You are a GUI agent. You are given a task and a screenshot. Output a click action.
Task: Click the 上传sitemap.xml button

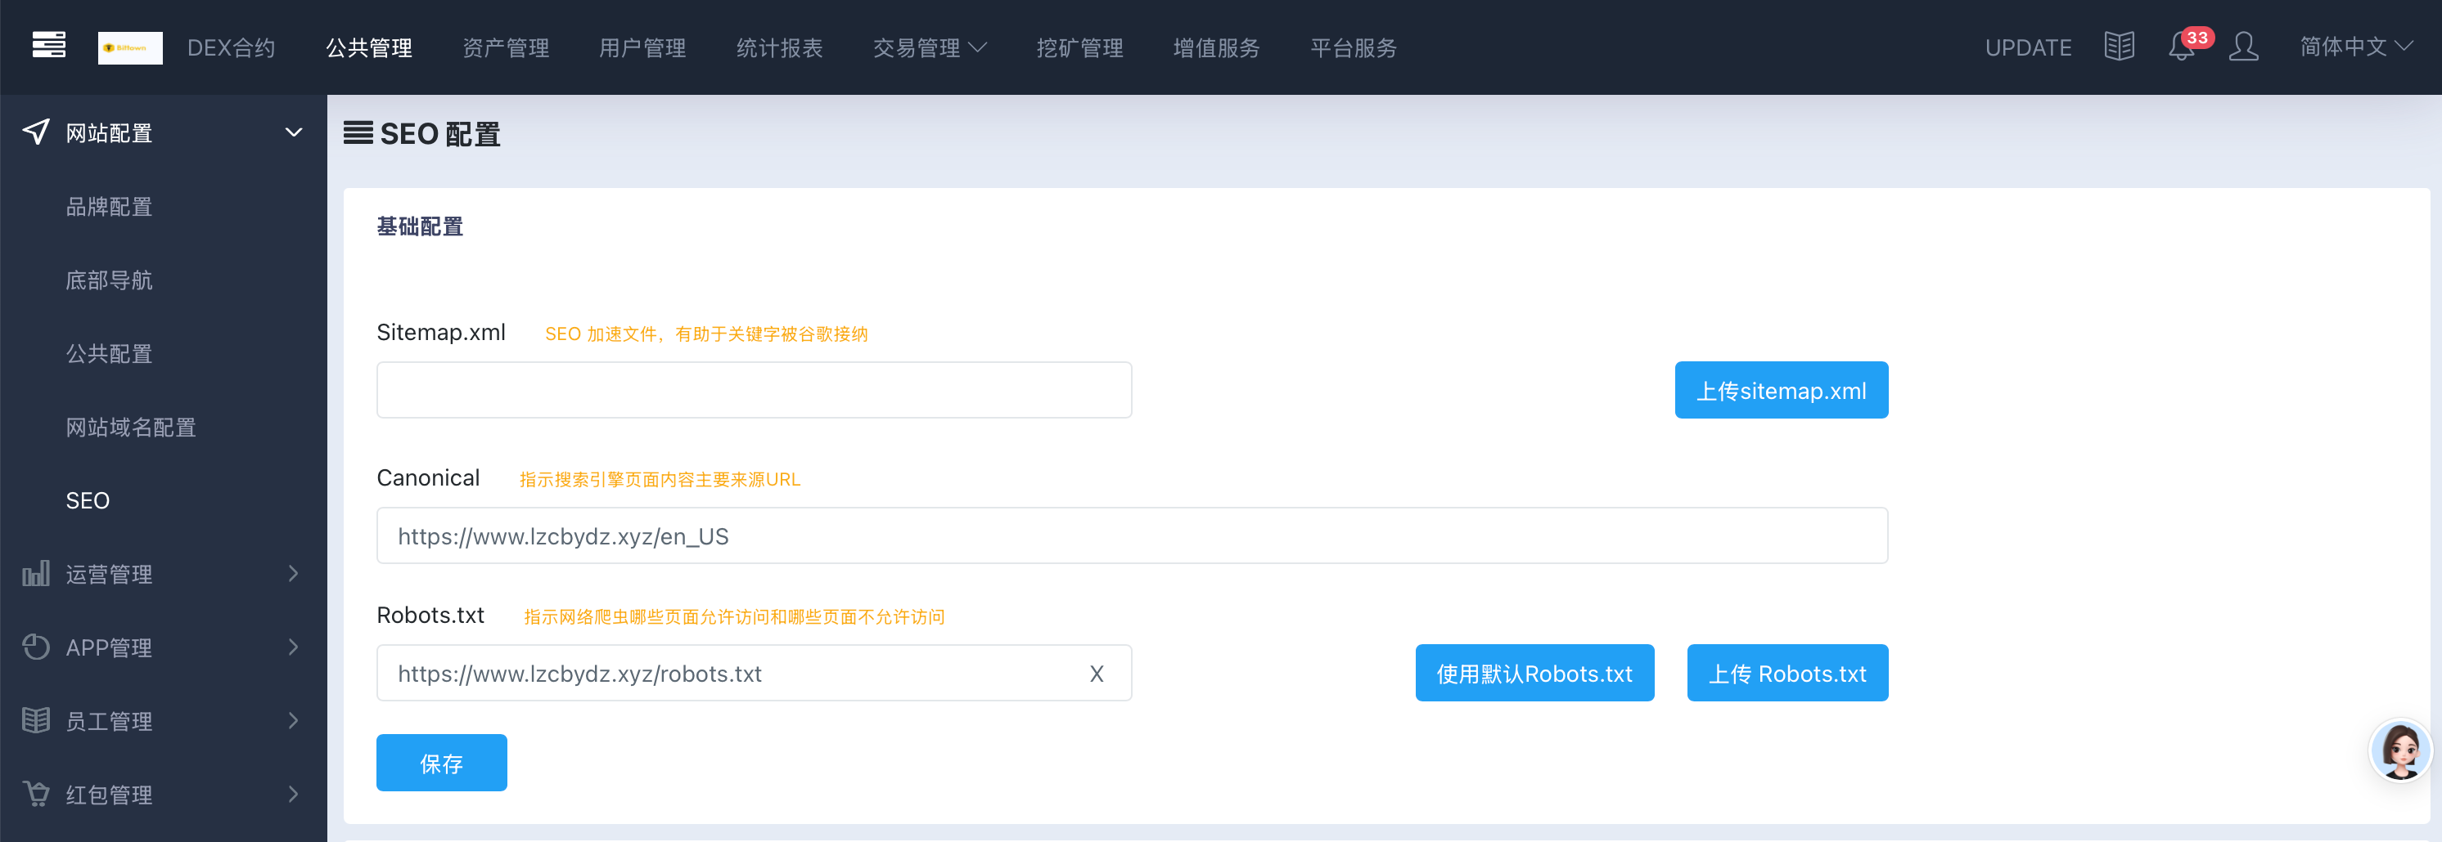1782,389
